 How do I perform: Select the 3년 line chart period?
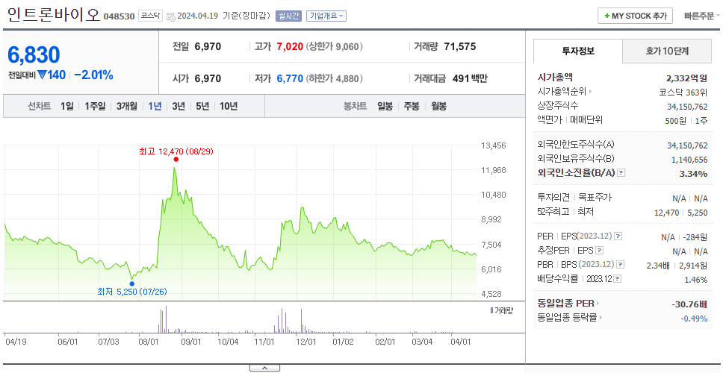click(179, 107)
